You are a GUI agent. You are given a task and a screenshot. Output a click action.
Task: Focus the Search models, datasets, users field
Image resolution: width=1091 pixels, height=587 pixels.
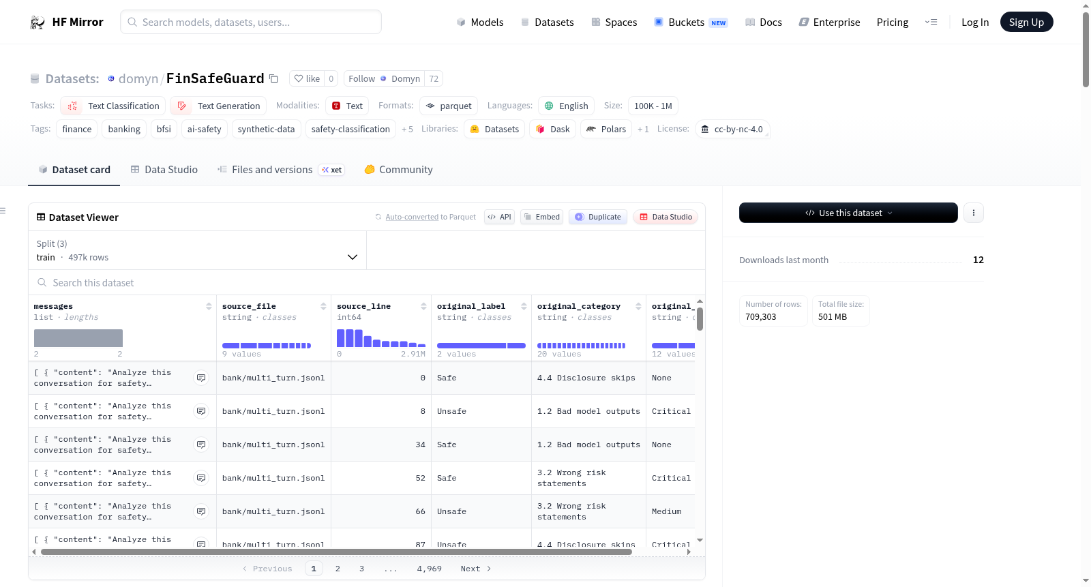click(251, 22)
